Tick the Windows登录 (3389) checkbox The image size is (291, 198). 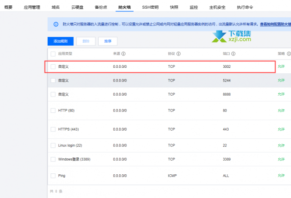53,159
